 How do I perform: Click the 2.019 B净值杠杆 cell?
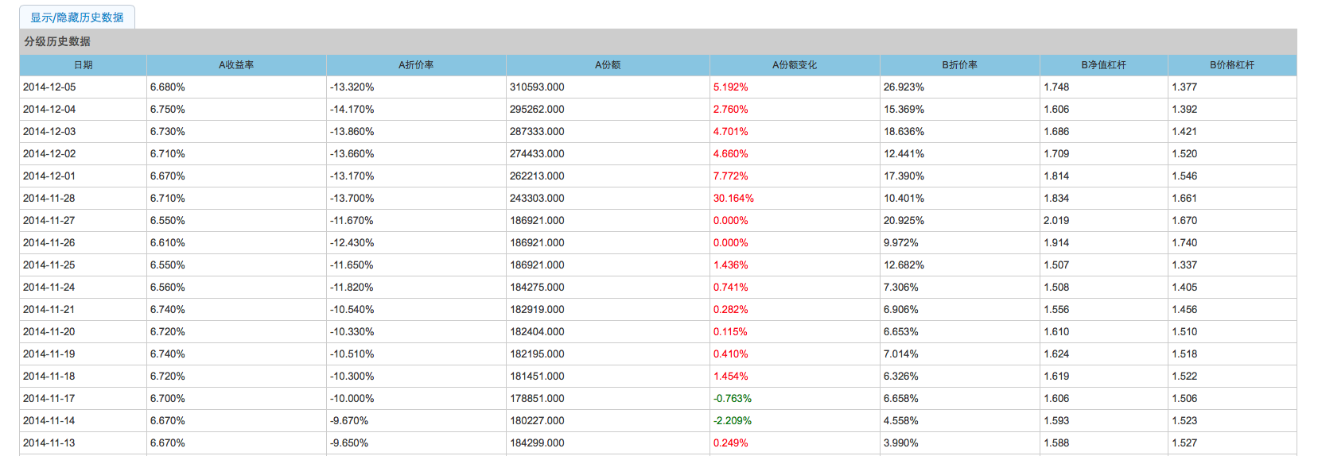[1056, 221]
